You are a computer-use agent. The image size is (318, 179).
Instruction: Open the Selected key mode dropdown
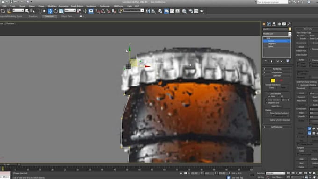tap(275, 173)
